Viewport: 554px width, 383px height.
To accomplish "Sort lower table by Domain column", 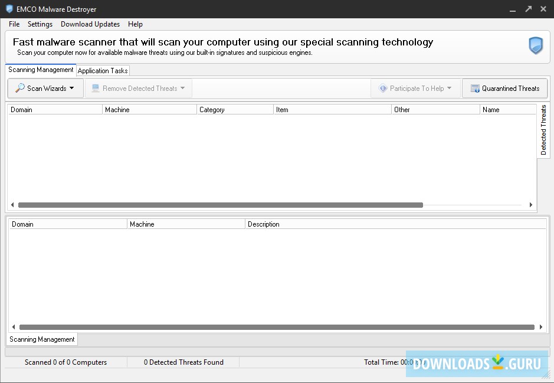I will [68, 224].
